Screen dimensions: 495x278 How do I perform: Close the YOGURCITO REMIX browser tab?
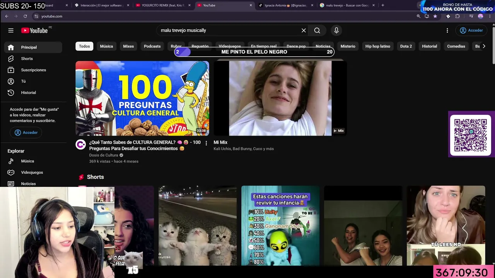189,5
